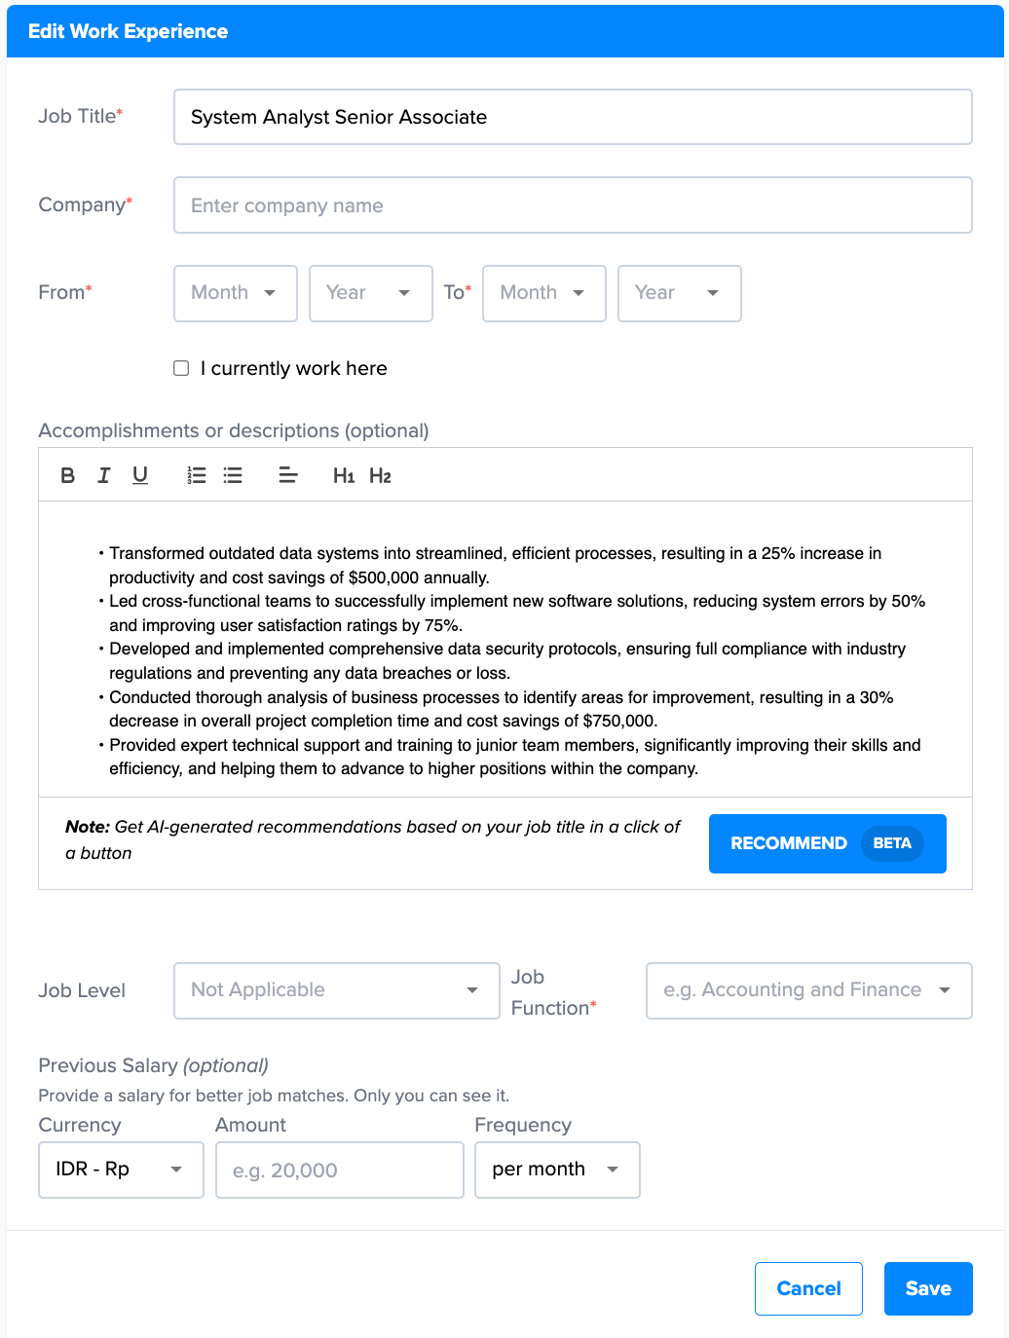Image resolution: width=1009 pixels, height=1338 pixels.
Task: Change the salary frequency dropdown
Action: pyautogui.click(x=556, y=1170)
